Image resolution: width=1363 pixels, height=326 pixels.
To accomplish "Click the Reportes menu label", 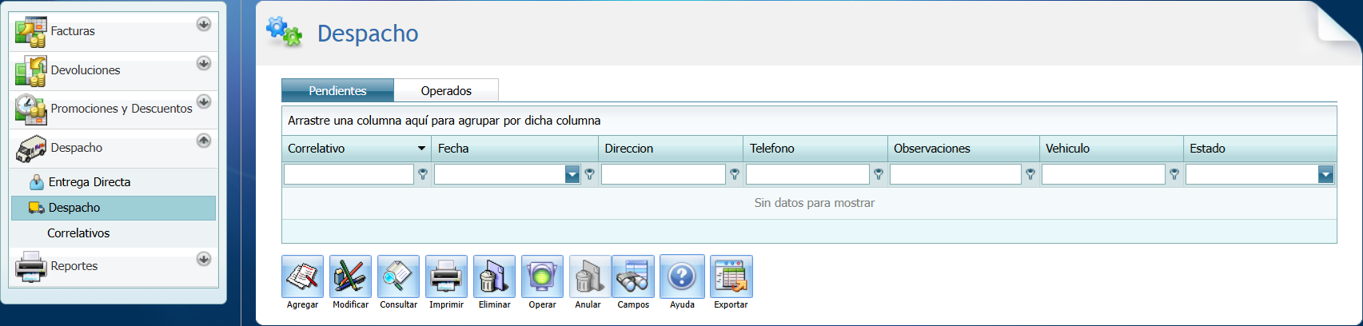I will pos(74,266).
